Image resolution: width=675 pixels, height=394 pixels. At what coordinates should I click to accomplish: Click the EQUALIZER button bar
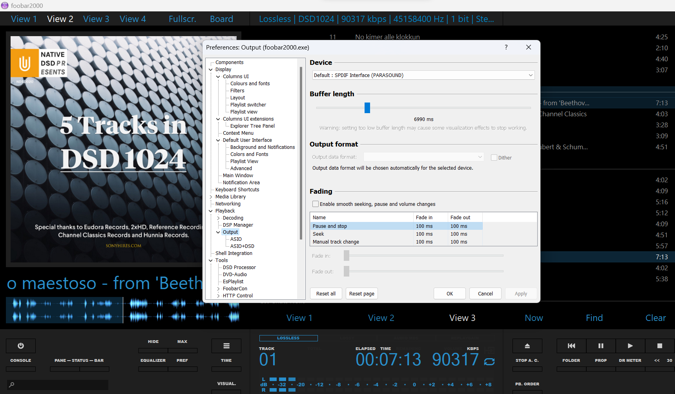pos(153,369)
